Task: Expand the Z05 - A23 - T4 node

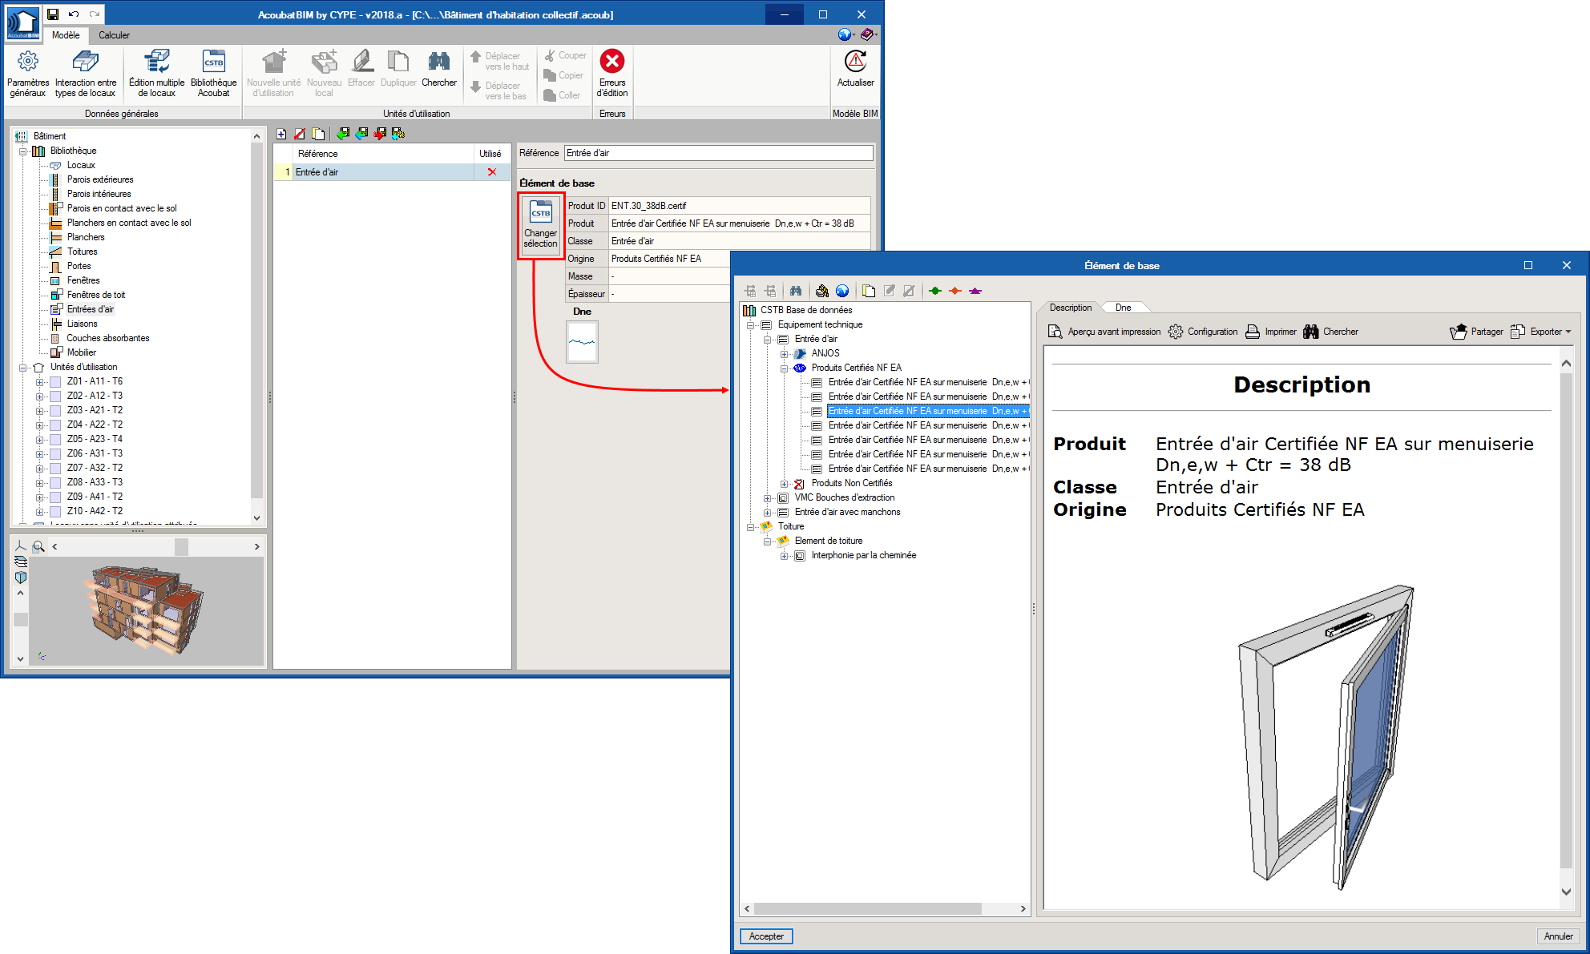Action: coord(39,440)
